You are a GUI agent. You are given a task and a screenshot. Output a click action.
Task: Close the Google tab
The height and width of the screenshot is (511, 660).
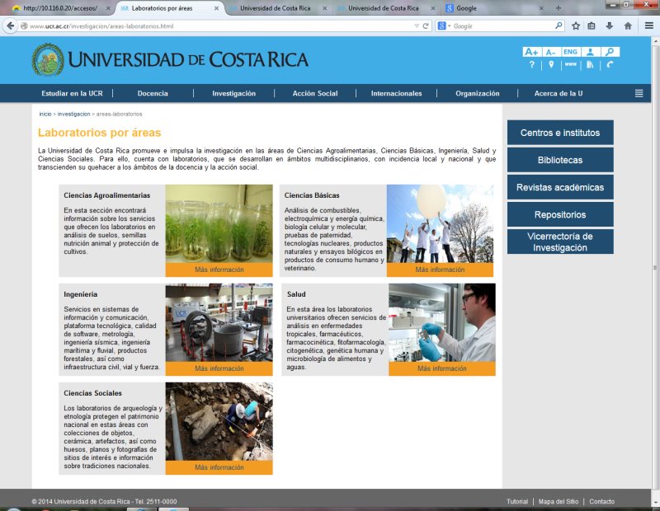click(x=541, y=8)
